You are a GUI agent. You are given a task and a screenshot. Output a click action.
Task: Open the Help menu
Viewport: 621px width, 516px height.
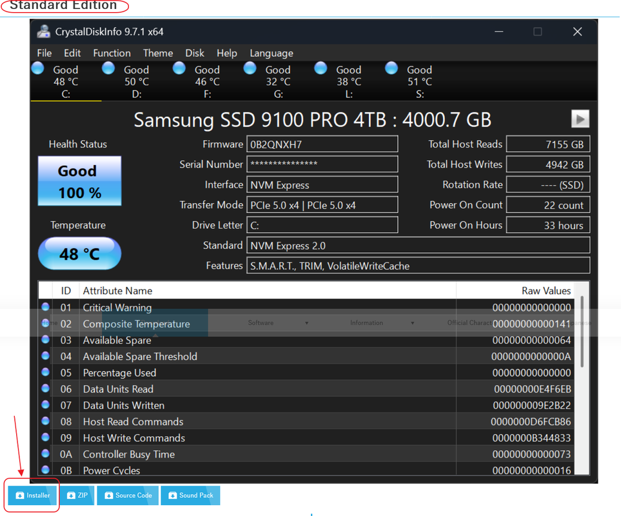click(x=226, y=53)
